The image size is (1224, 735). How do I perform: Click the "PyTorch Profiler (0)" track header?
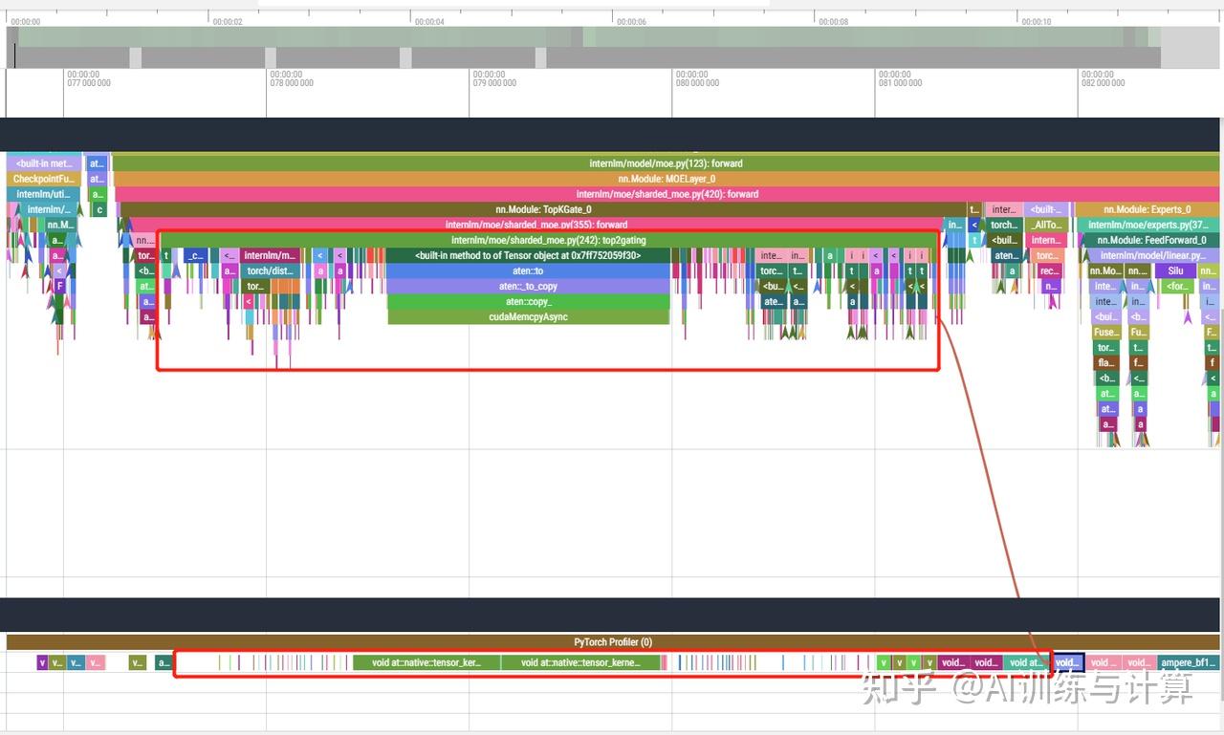(611, 641)
